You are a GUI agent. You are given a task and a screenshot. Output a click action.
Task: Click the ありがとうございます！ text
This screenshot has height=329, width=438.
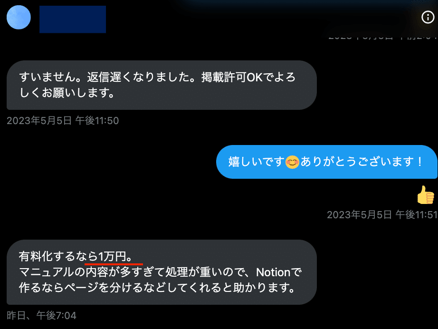tap(362, 162)
